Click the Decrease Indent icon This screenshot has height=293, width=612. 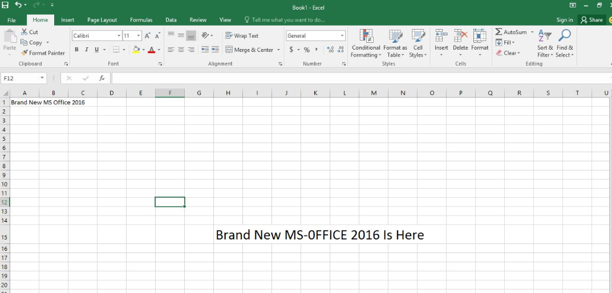click(205, 50)
